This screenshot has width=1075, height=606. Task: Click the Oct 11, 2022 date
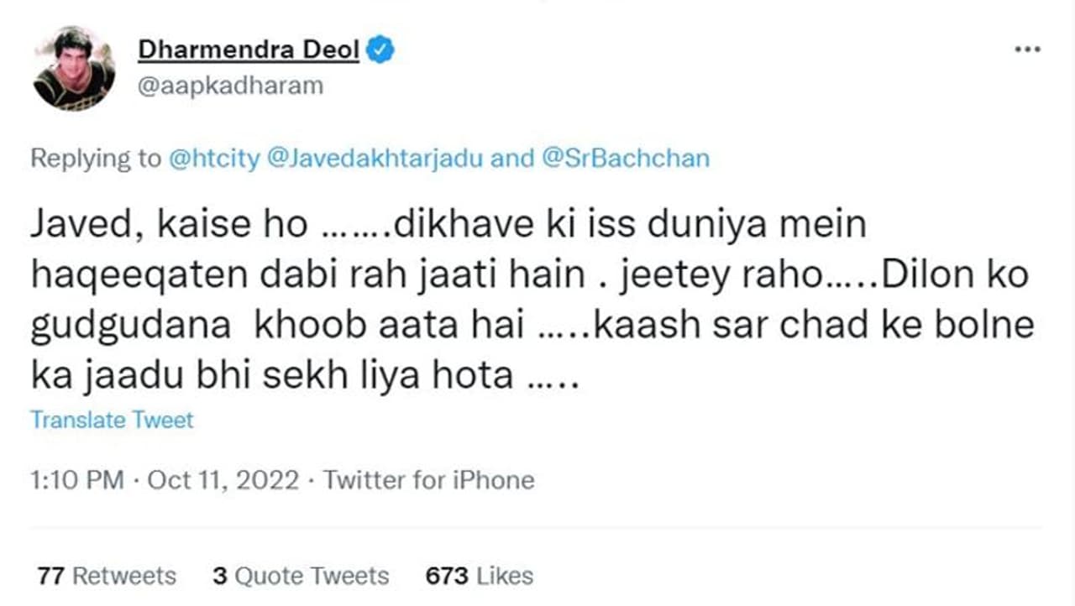click(223, 480)
